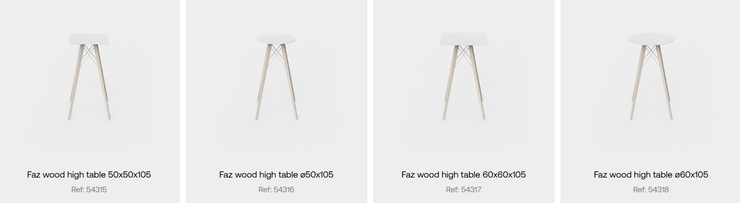Select the Ref: 54318 text
The width and height of the screenshot is (740, 203).
point(651,190)
